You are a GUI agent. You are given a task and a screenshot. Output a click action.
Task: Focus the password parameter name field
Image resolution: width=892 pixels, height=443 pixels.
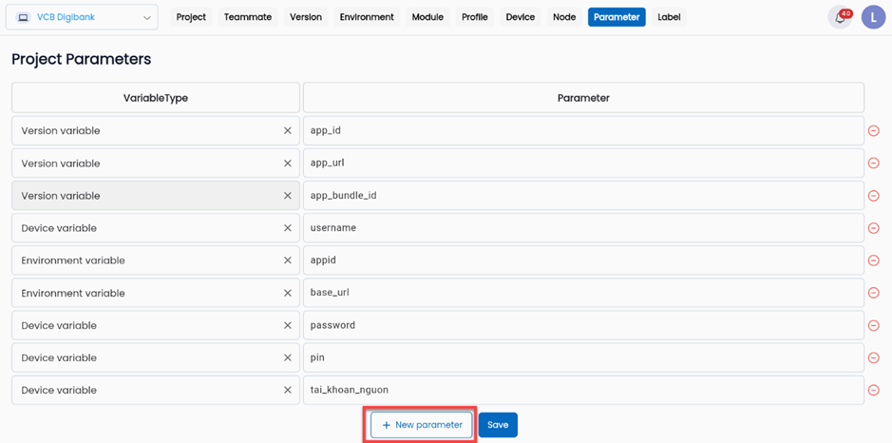[x=583, y=325]
